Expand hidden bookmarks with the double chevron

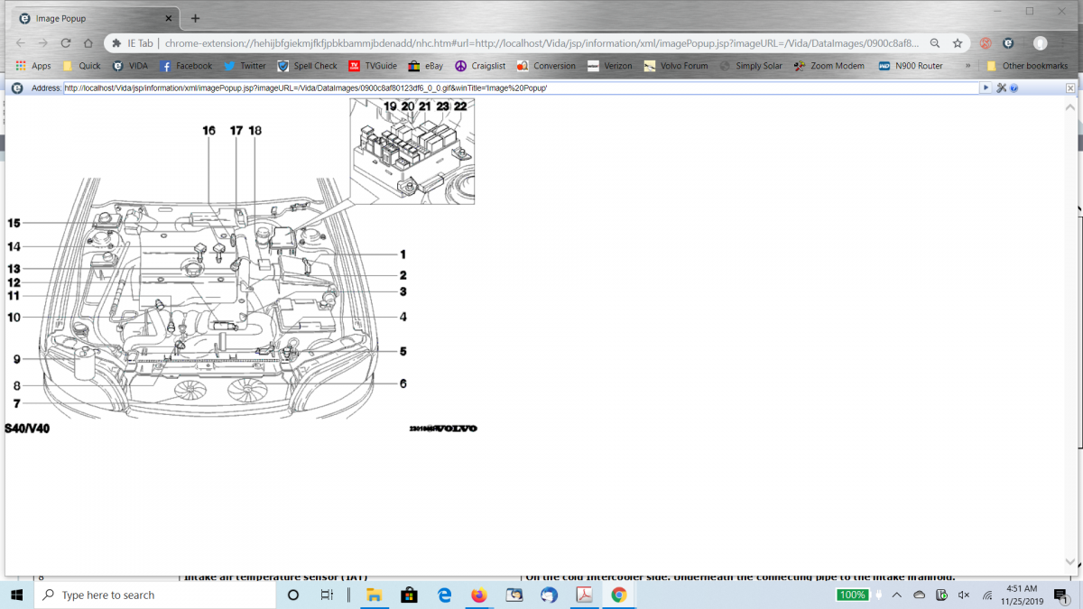(x=967, y=66)
